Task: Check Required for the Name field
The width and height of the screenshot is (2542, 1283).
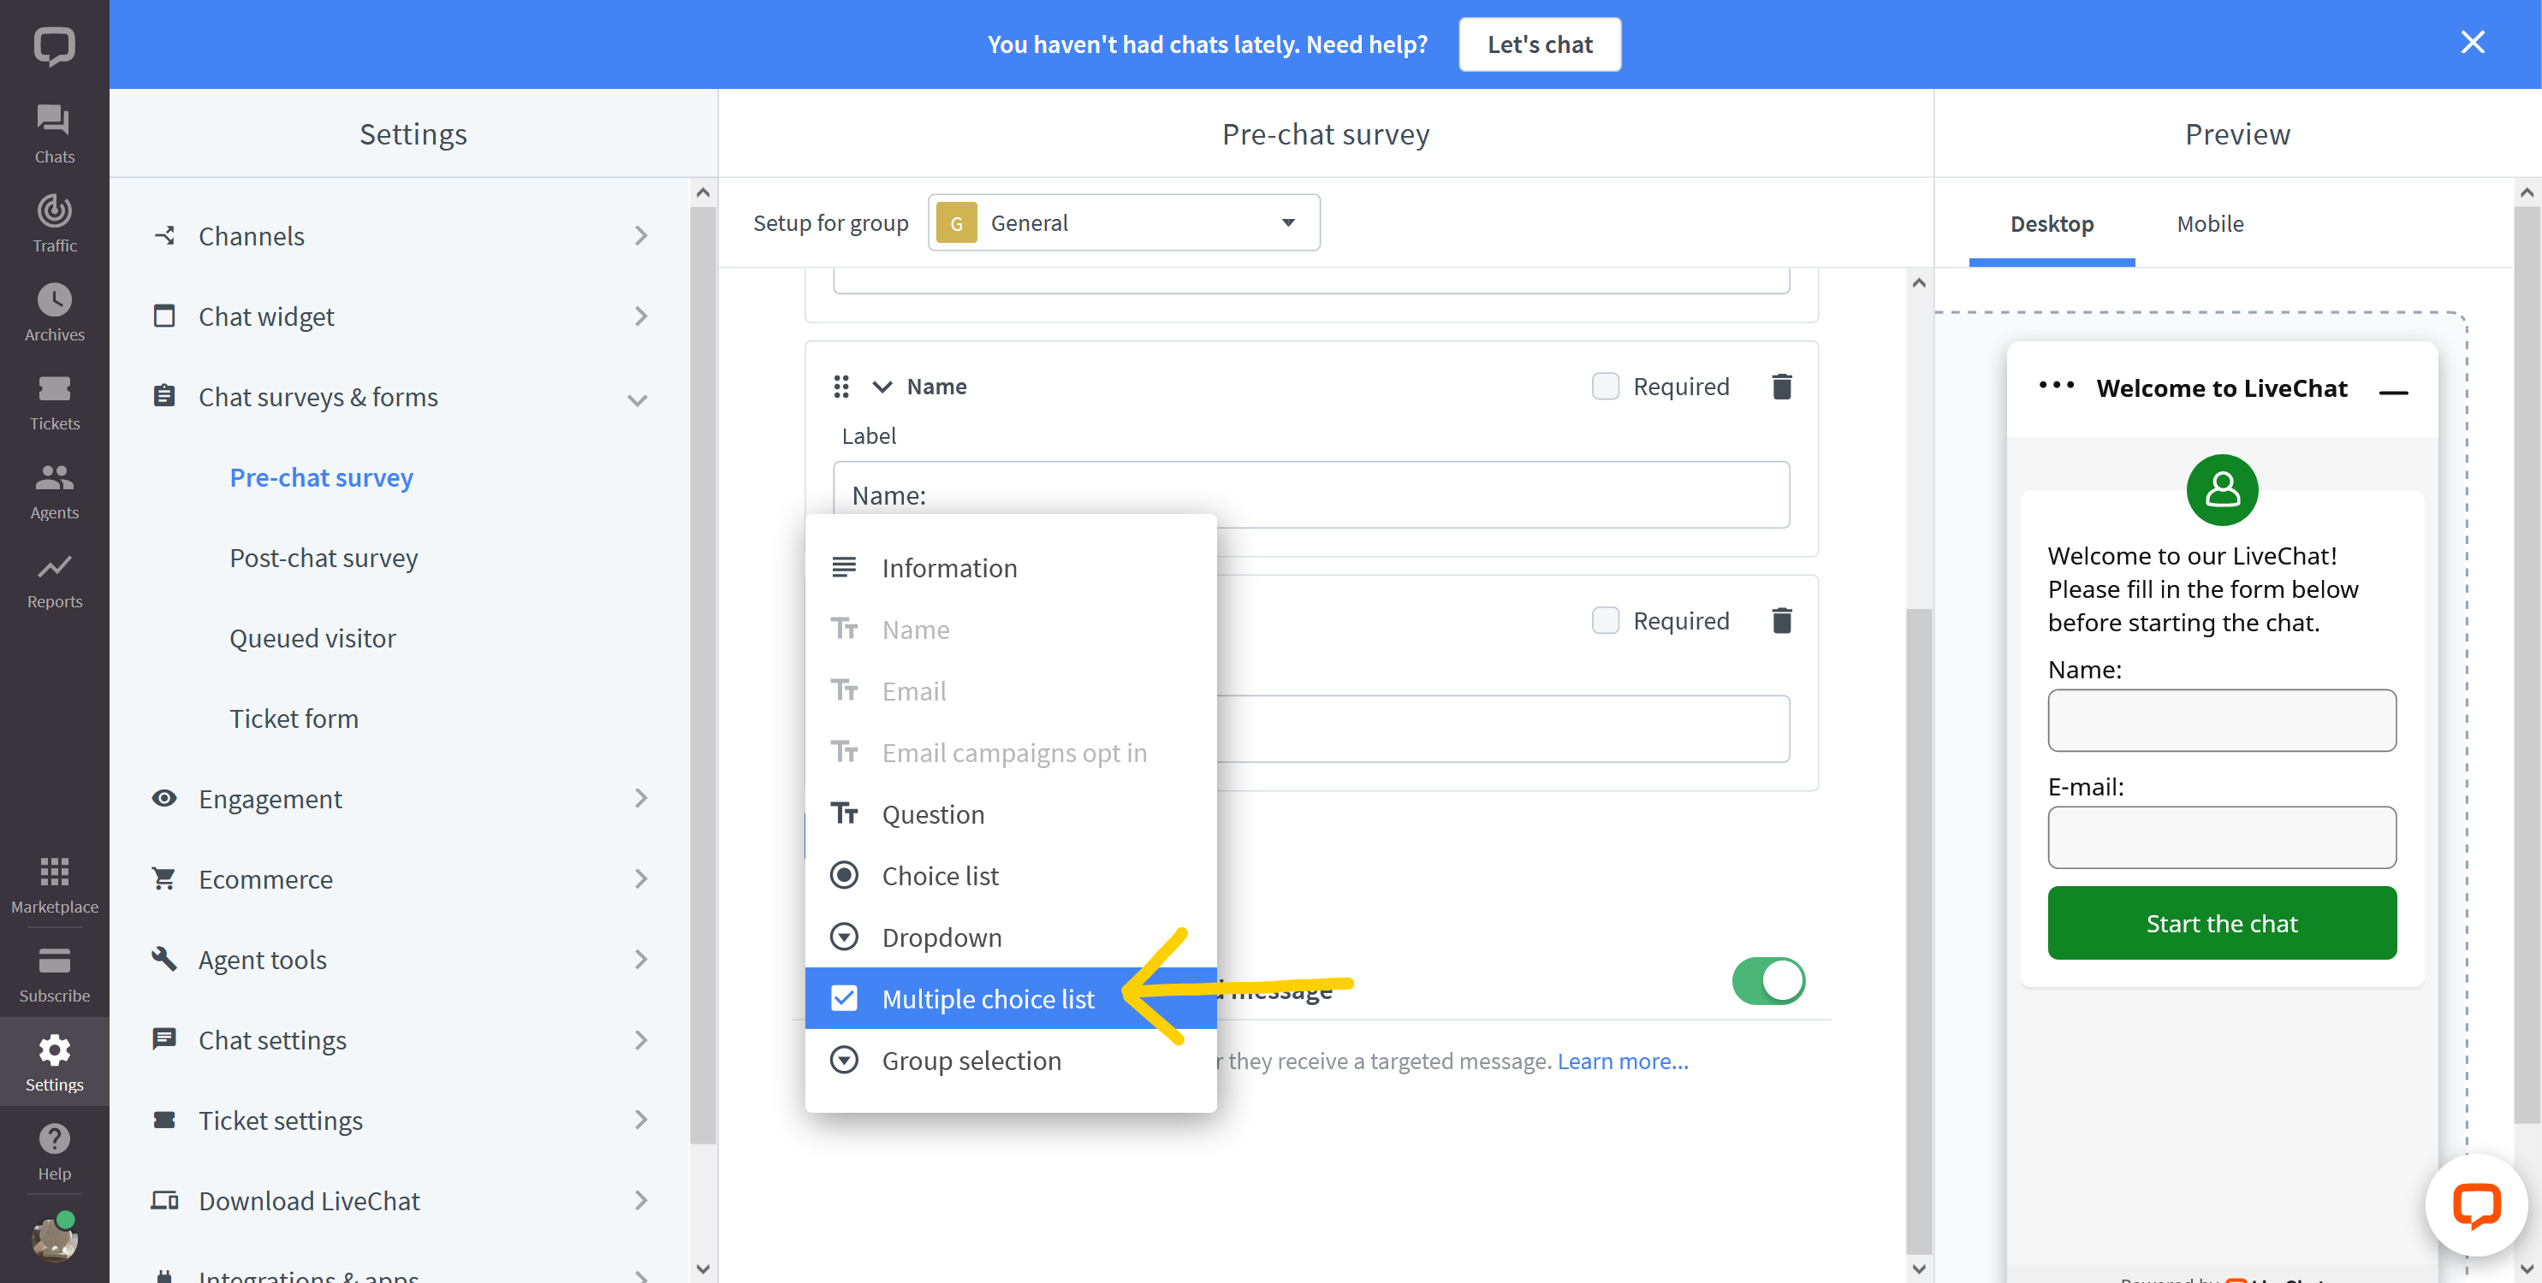Action: [1606, 387]
